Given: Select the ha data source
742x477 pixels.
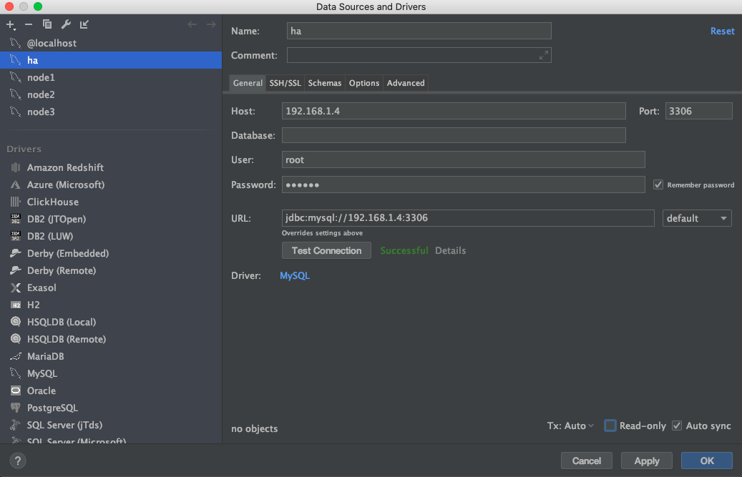Looking at the screenshot, I should point(111,60).
